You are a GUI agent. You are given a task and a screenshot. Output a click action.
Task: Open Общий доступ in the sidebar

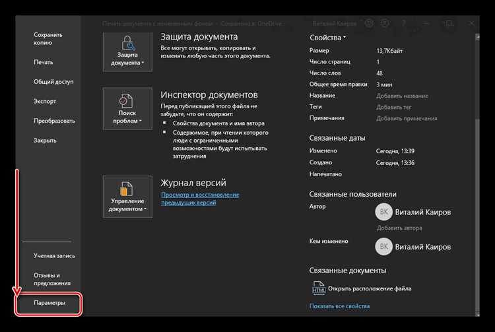(x=53, y=82)
